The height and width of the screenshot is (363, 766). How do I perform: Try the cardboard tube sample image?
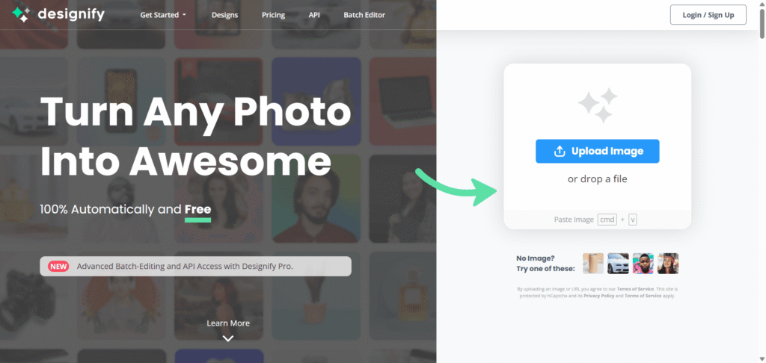click(593, 264)
